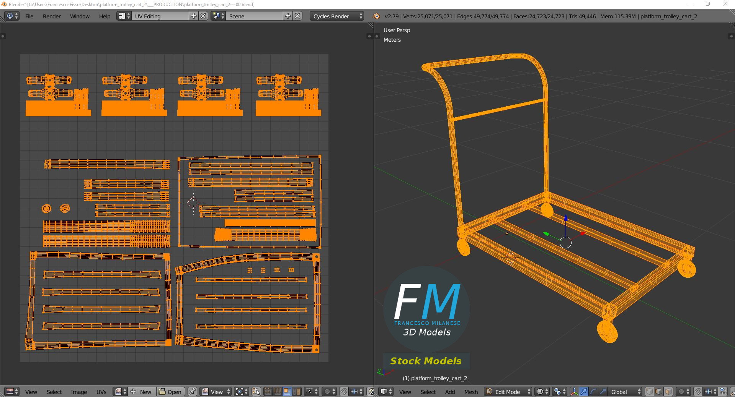Image resolution: width=735 pixels, height=397 pixels.
Task: Open UV editor Select menu
Action: click(x=54, y=392)
